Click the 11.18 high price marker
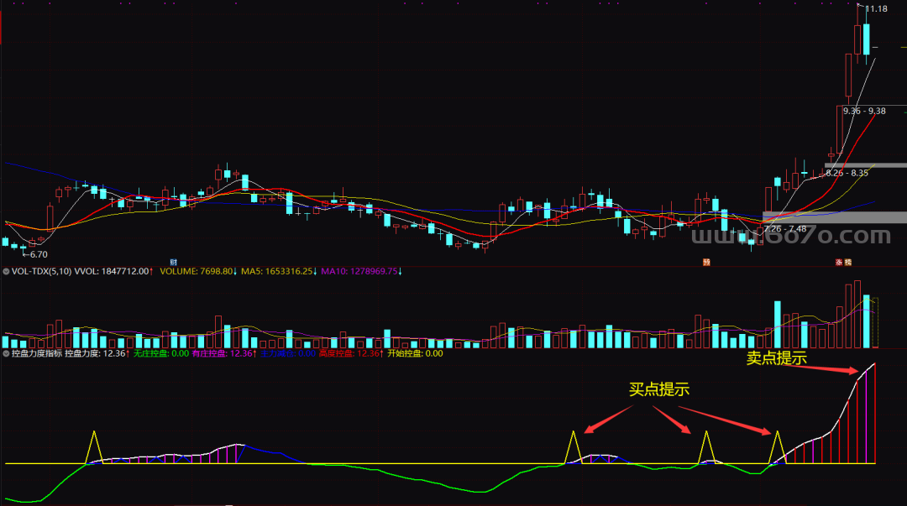The height and width of the screenshot is (506, 907). point(876,8)
